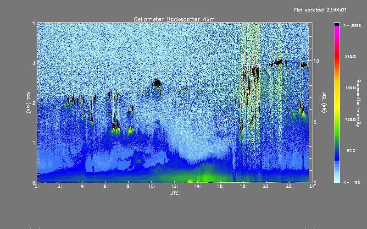Click the 1 tick on the km axis
Viewport: 367px width, 229px height.
(x=34, y=143)
